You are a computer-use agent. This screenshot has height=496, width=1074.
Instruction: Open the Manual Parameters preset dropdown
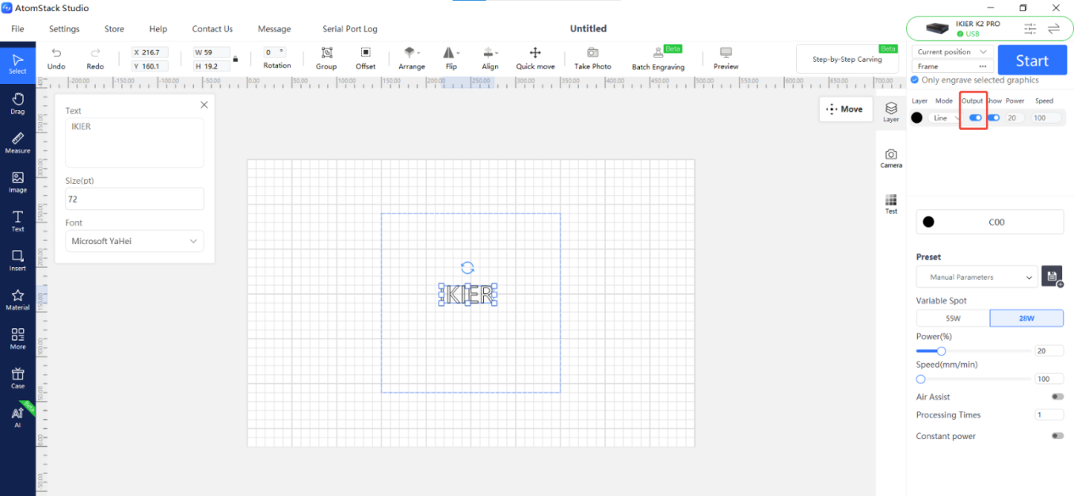pos(977,277)
